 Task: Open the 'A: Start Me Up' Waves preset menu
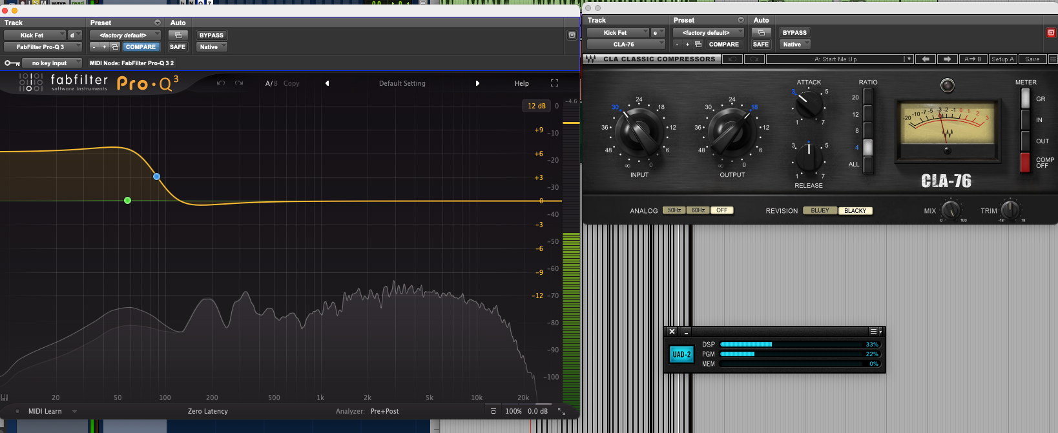839,59
